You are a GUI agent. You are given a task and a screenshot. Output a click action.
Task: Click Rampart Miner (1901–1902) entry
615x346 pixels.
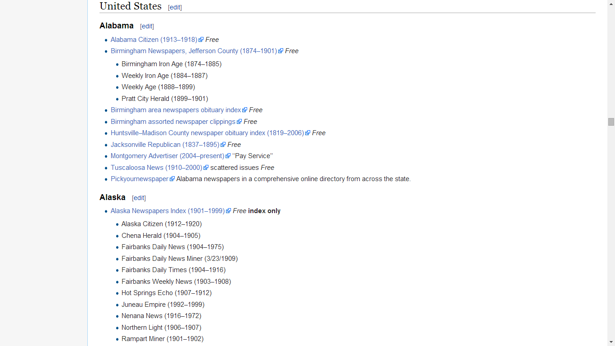click(163, 339)
